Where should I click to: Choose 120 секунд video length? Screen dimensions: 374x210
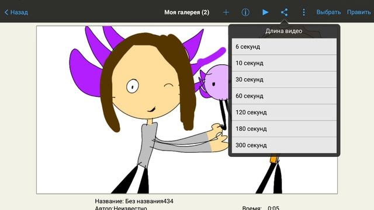click(284, 113)
